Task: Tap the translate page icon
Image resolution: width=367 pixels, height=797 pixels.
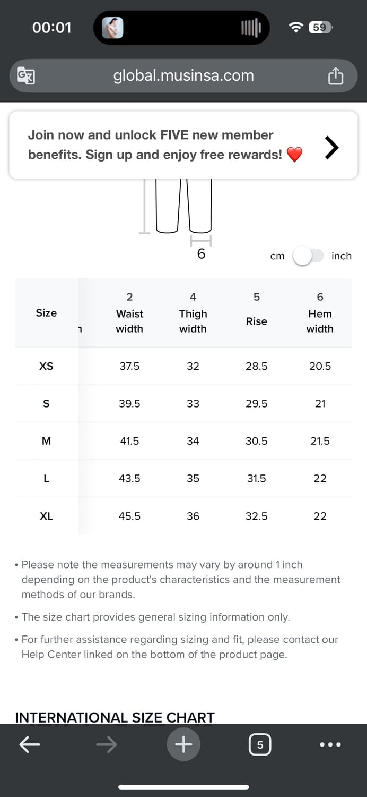Action: pos(26,76)
